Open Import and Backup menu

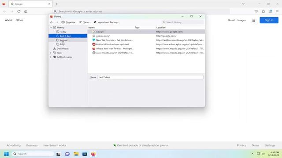[x=106, y=22]
